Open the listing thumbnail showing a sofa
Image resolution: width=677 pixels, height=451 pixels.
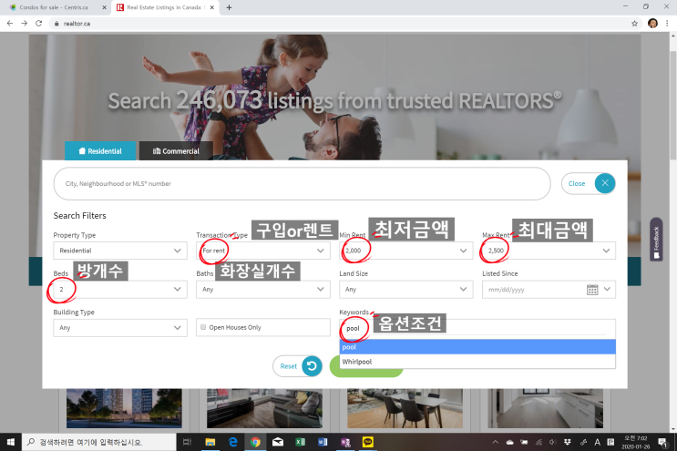tap(264, 408)
